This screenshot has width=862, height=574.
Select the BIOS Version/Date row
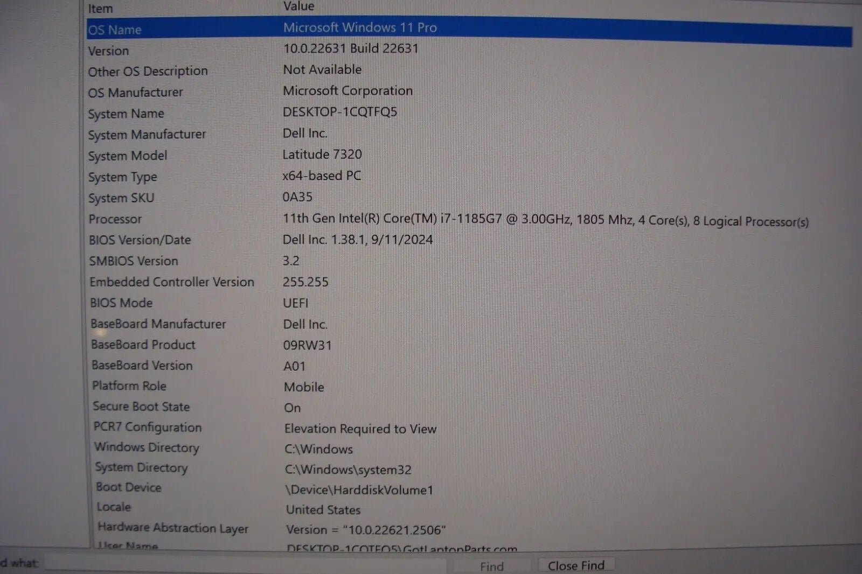click(x=140, y=240)
